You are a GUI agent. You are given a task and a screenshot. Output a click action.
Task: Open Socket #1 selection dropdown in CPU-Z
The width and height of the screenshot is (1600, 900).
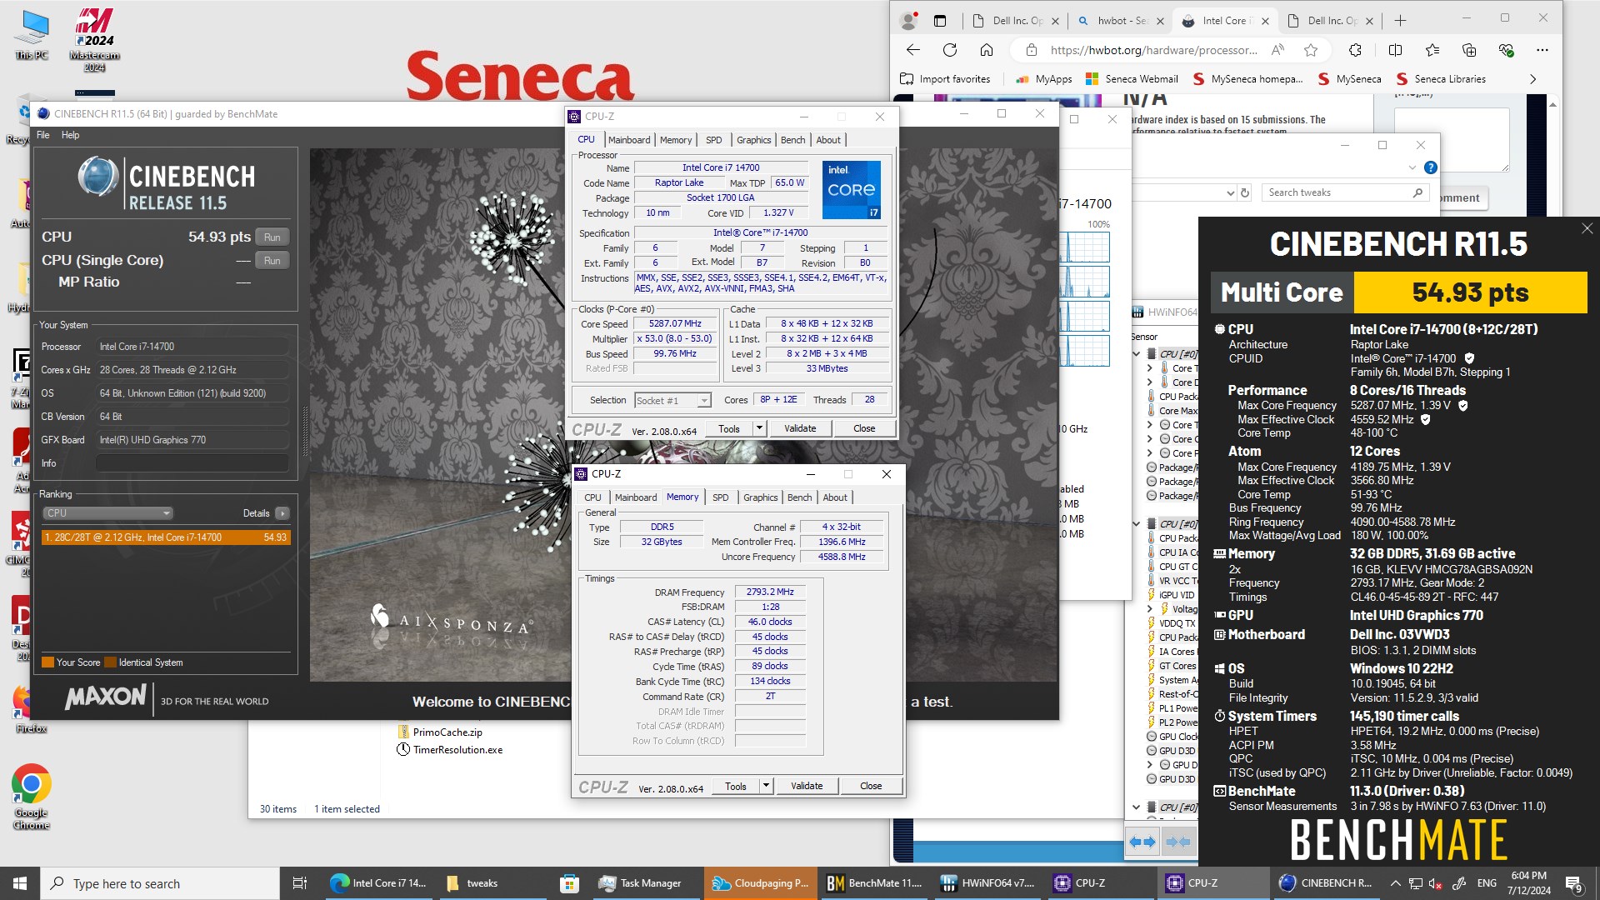coord(672,401)
